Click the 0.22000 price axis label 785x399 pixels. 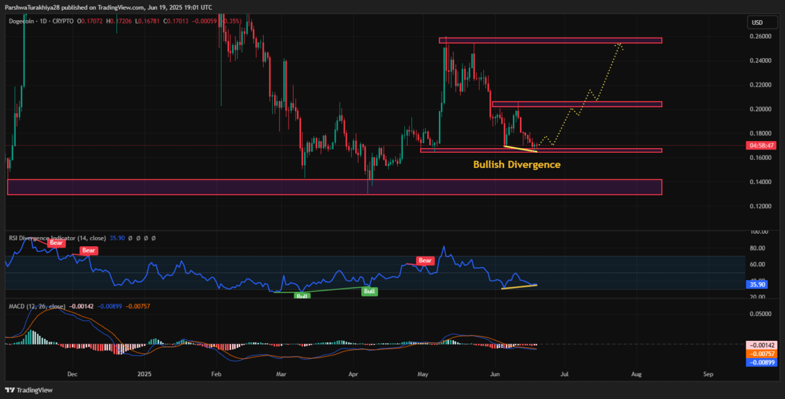point(760,85)
